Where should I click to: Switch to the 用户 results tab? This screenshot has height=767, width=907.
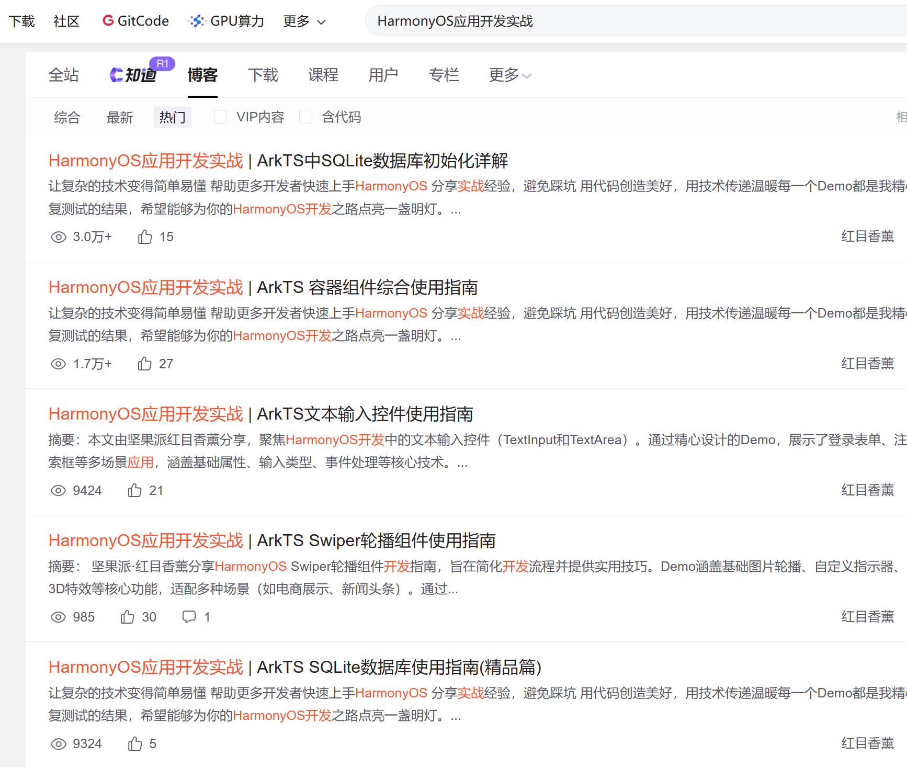[x=383, y=75]
